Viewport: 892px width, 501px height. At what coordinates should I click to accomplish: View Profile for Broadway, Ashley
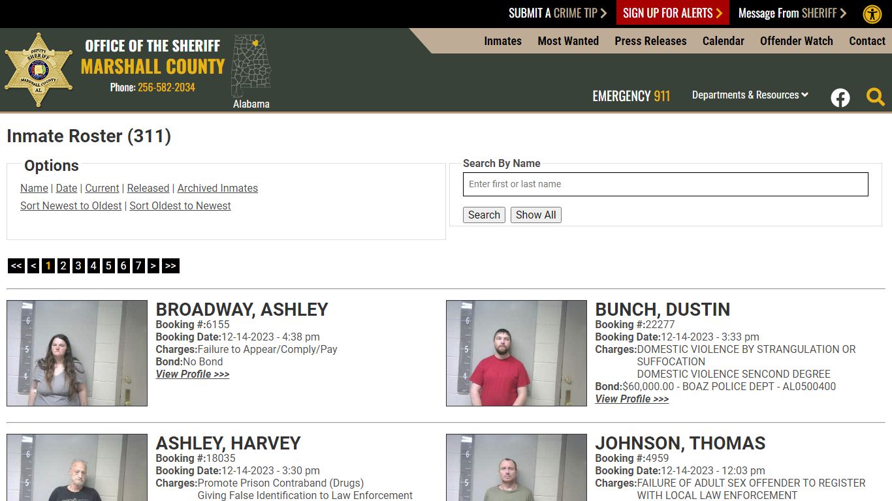193,374
